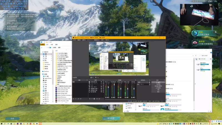The height and width of the screenshot is (125, 222).
Task: Switch to the 共享 ribbon tab in Explorer
Action: tap(52, 44)
